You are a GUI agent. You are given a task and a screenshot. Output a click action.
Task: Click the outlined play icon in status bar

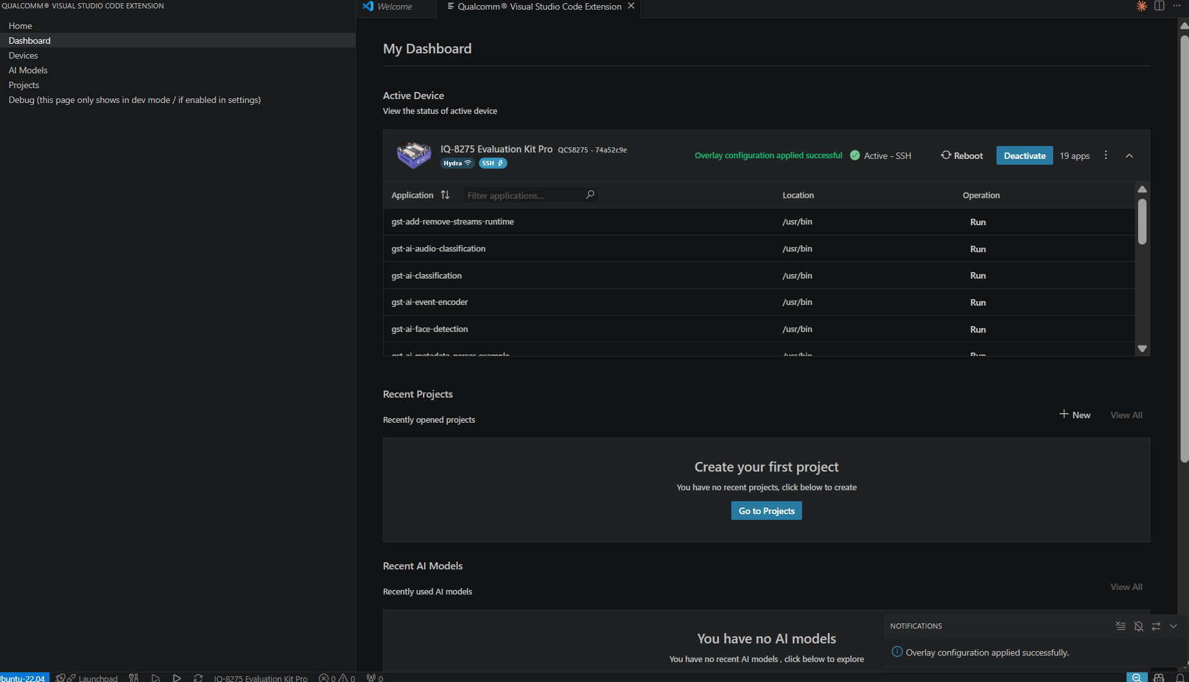(x=155, y=677)
